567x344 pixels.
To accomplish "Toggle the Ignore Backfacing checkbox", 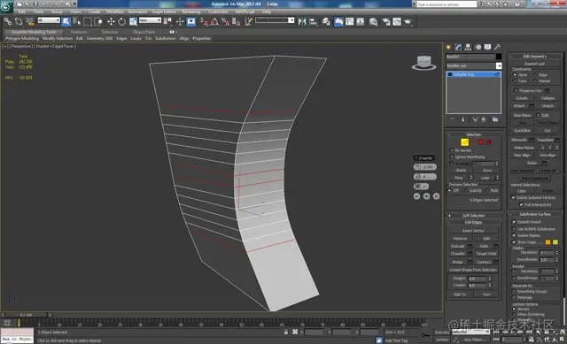I will tap(451, 157).
